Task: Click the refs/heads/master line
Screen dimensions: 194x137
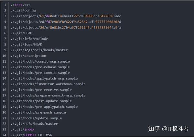Action: pos(34,124)
